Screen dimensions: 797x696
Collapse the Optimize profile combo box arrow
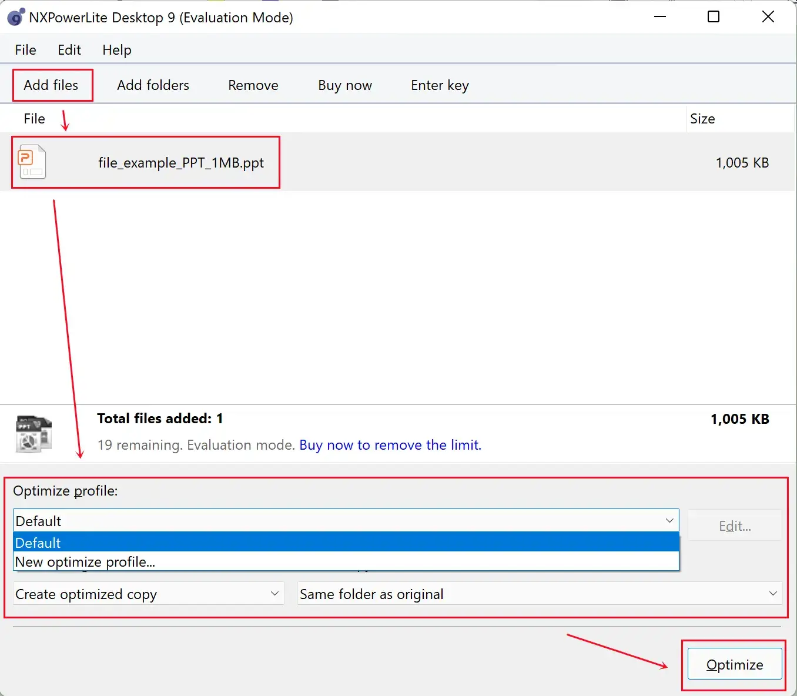tap(669, 521)
